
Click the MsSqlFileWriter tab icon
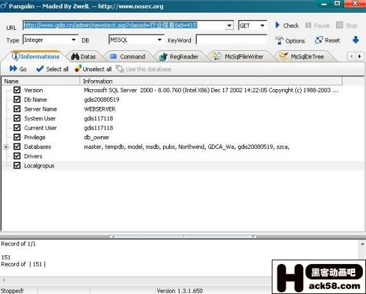click(217, 56)
